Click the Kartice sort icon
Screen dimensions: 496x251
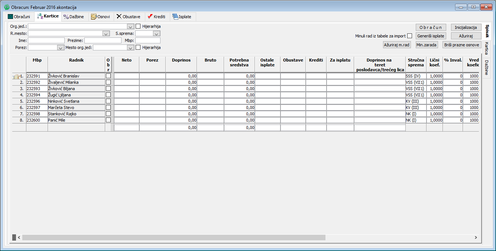click(x=40, y=16)
